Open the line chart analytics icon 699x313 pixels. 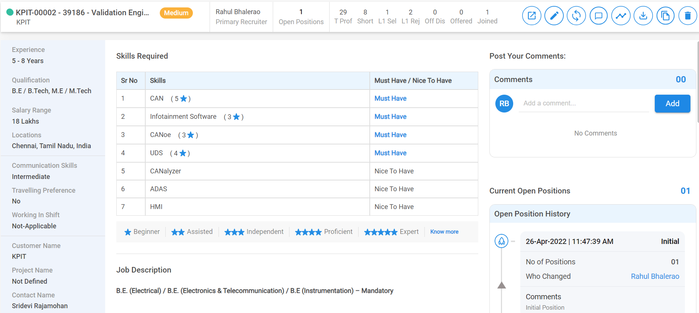tap(621, 16)
